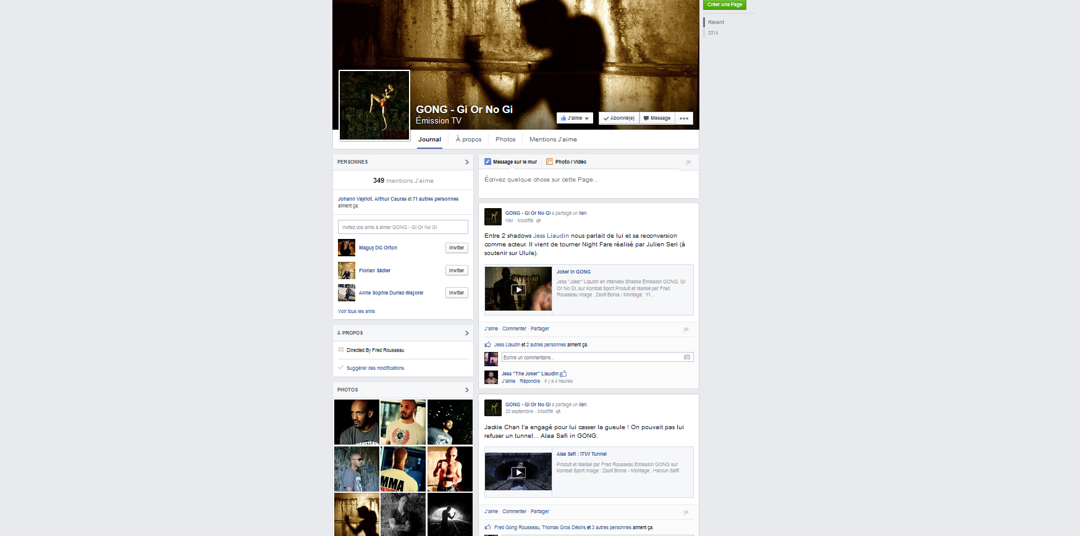Expand the À propos sidebar section chevron
This screenshot has height=536, width=1080.
pyautogui.click(x=466, y=333)
